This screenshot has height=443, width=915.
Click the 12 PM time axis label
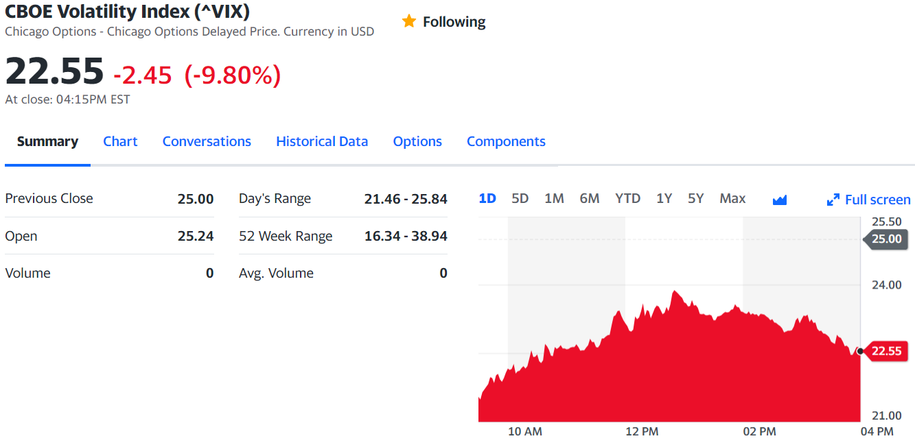click(x=642, y=431)
